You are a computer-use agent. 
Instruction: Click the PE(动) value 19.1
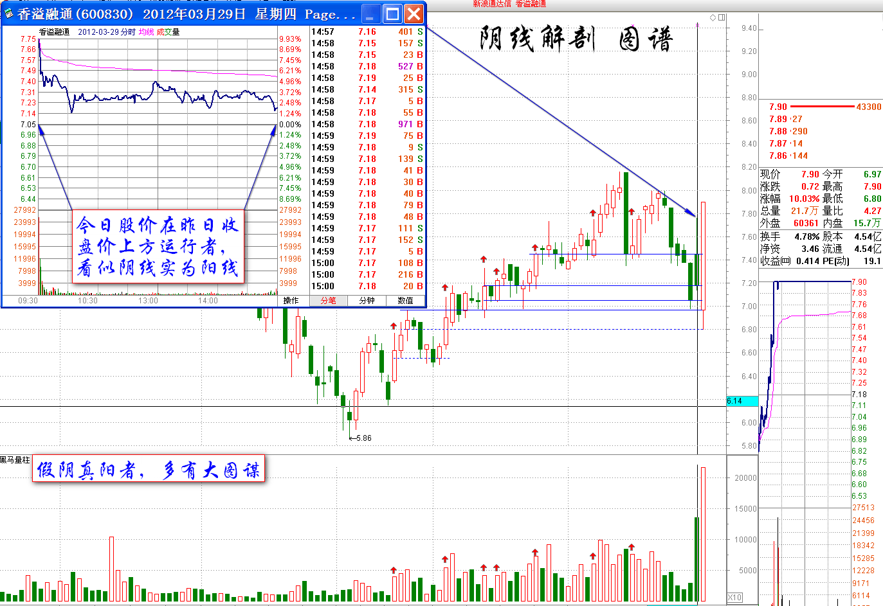pyautogui.click(x=872, y=261)
